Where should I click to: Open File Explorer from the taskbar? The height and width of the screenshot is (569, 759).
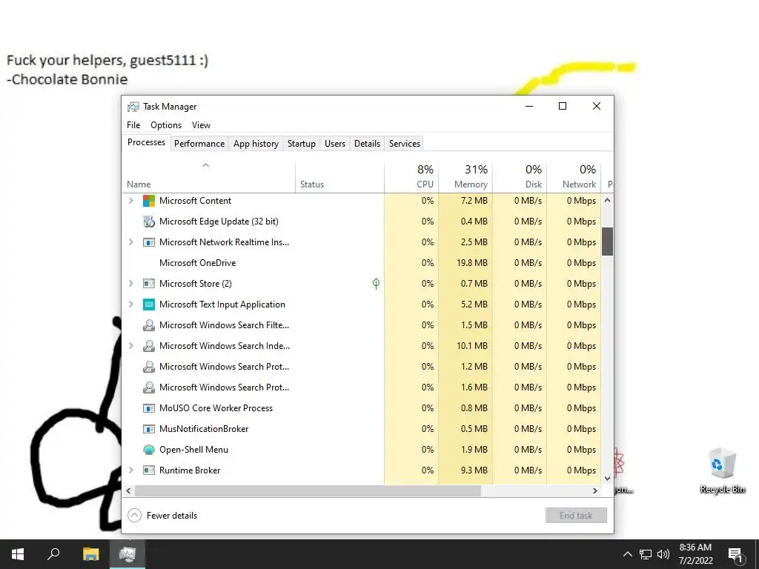(x=90, y=554)
